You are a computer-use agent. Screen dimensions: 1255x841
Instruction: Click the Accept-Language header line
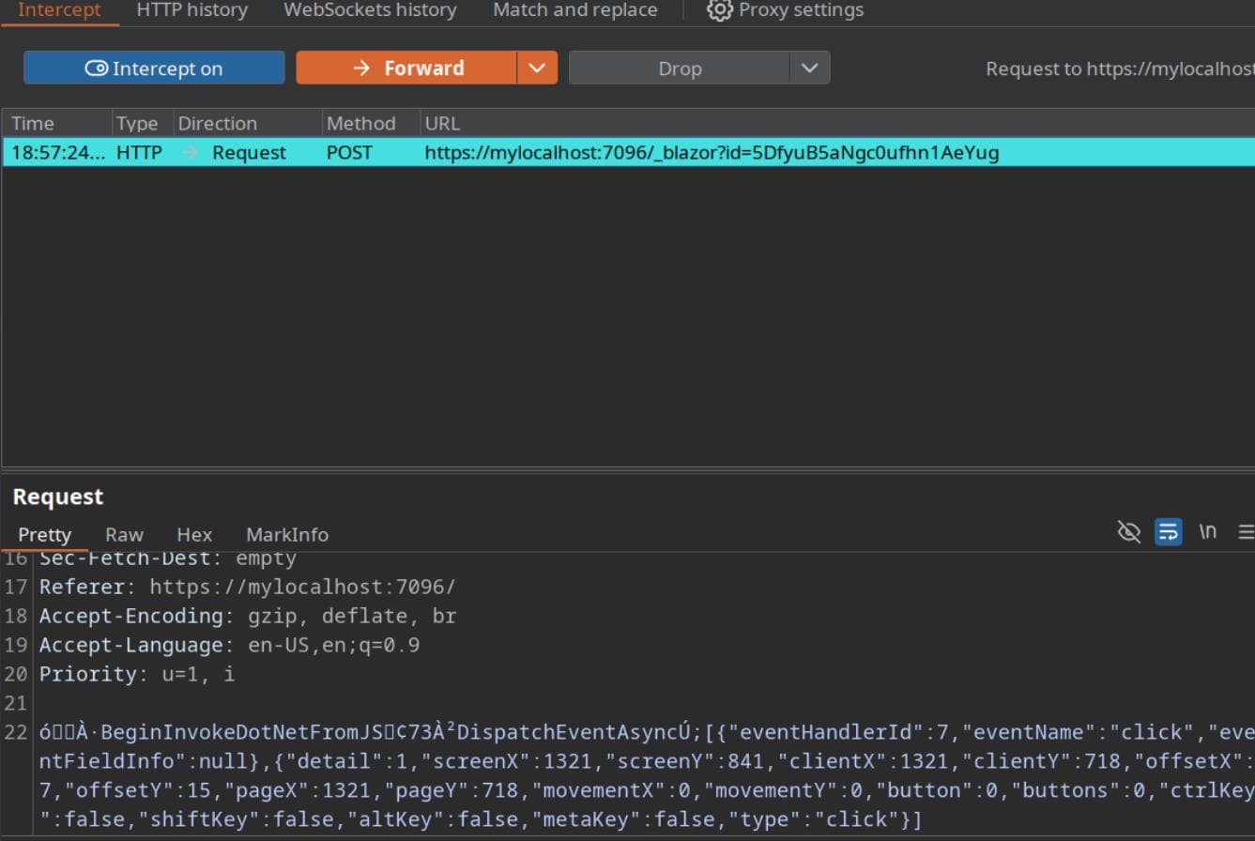(x=229, y=645)
